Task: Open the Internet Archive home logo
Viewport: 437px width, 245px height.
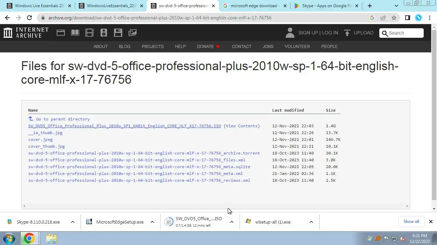Action: click(x=26, y=33)
